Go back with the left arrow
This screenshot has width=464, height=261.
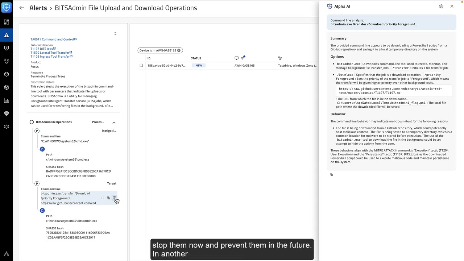(x=22, y=8)
